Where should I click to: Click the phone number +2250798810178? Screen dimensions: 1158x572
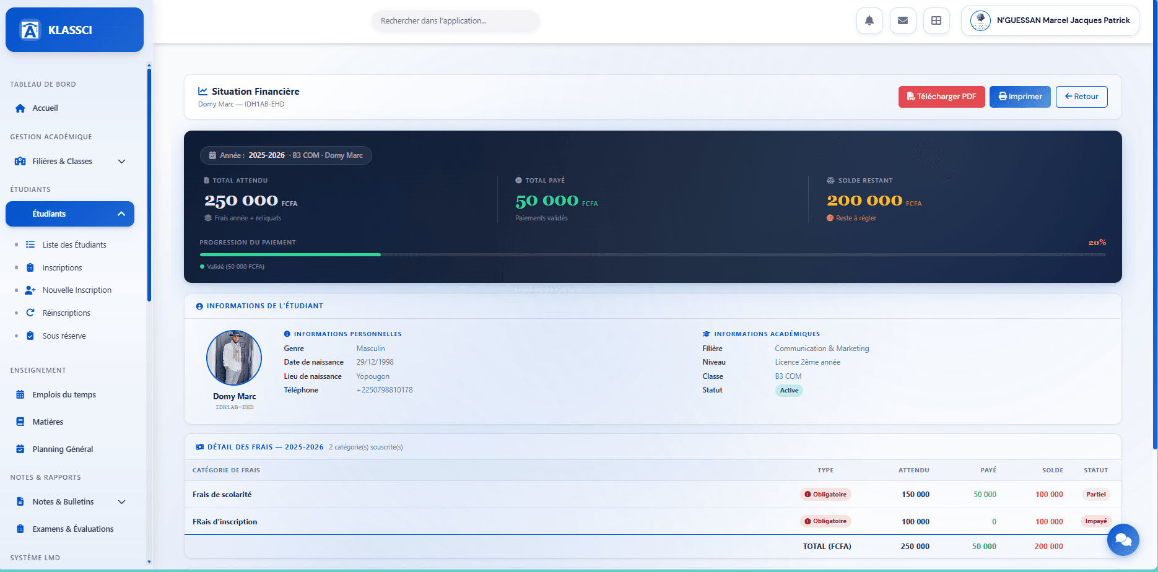(385, 390)
